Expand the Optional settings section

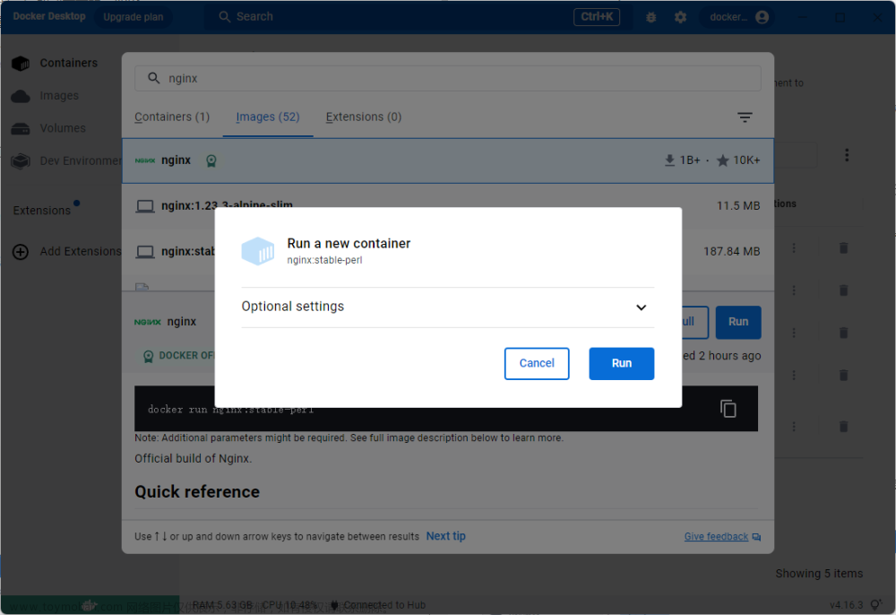447,307
